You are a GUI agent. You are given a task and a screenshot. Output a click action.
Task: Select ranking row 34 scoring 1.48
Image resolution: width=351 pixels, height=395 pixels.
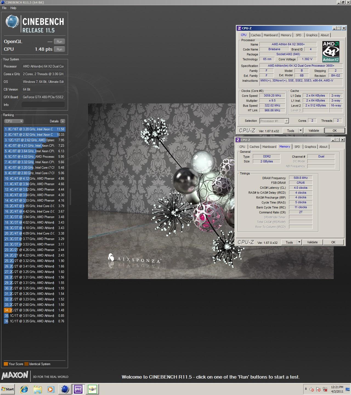pos(35,310)
